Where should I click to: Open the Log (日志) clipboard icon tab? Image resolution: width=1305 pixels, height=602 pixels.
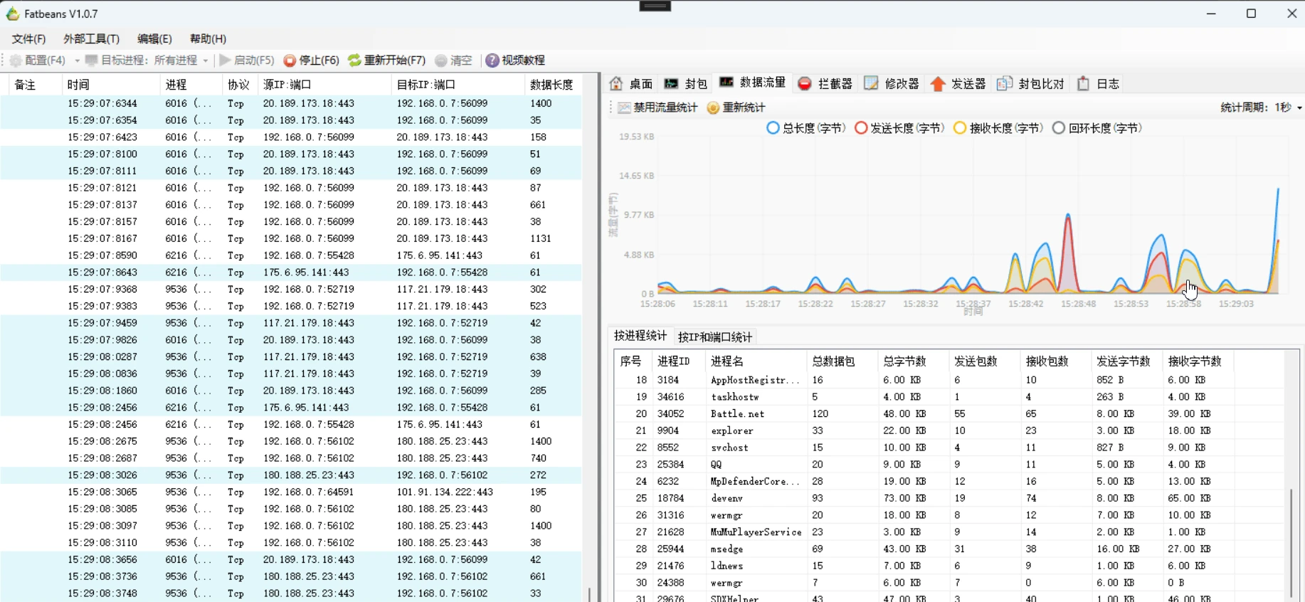pyautogui.click(x=1083, y=84)
